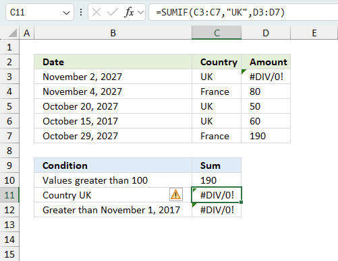Click the Cancel X icon in formula bar
Viewport: 338px width, 261px height.
[96, 12]
